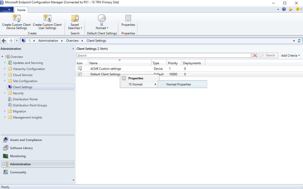Choose Properties in the context menu
This screenshot has width=303, height=189.
(140, 78)
